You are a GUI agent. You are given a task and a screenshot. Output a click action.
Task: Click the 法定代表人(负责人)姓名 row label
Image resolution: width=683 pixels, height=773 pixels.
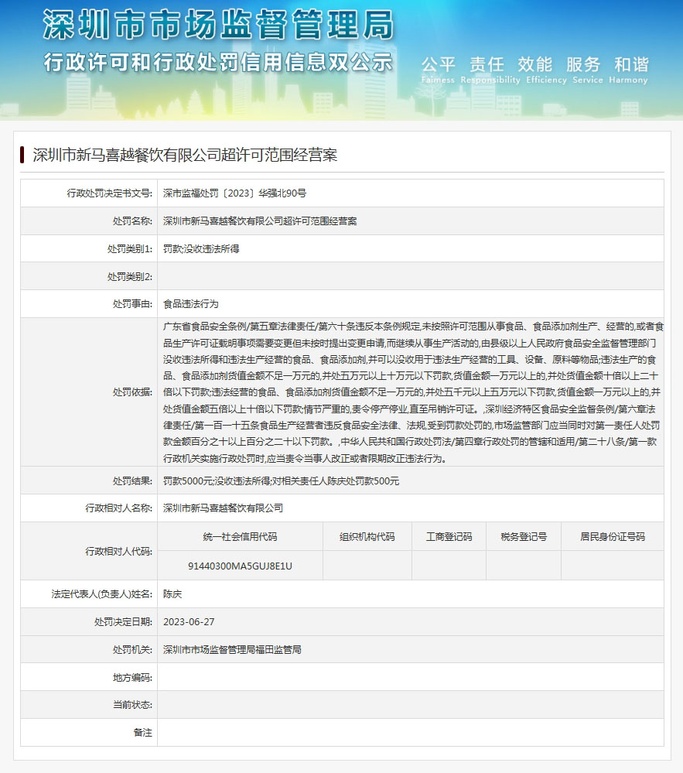click(x=102, y=594)
